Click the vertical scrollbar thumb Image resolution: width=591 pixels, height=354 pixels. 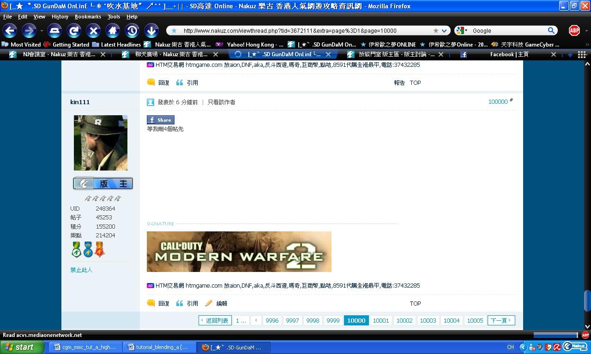point(587,301)
